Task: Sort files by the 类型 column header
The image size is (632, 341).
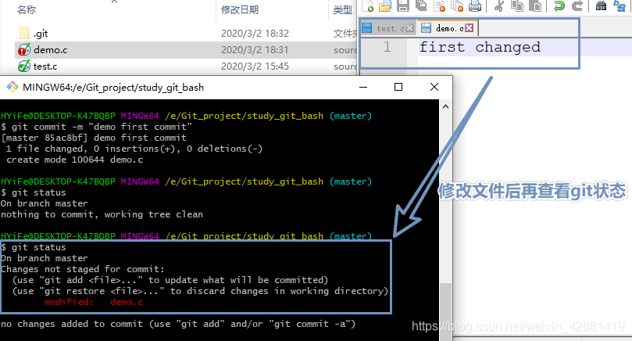Action: [343, 9]
